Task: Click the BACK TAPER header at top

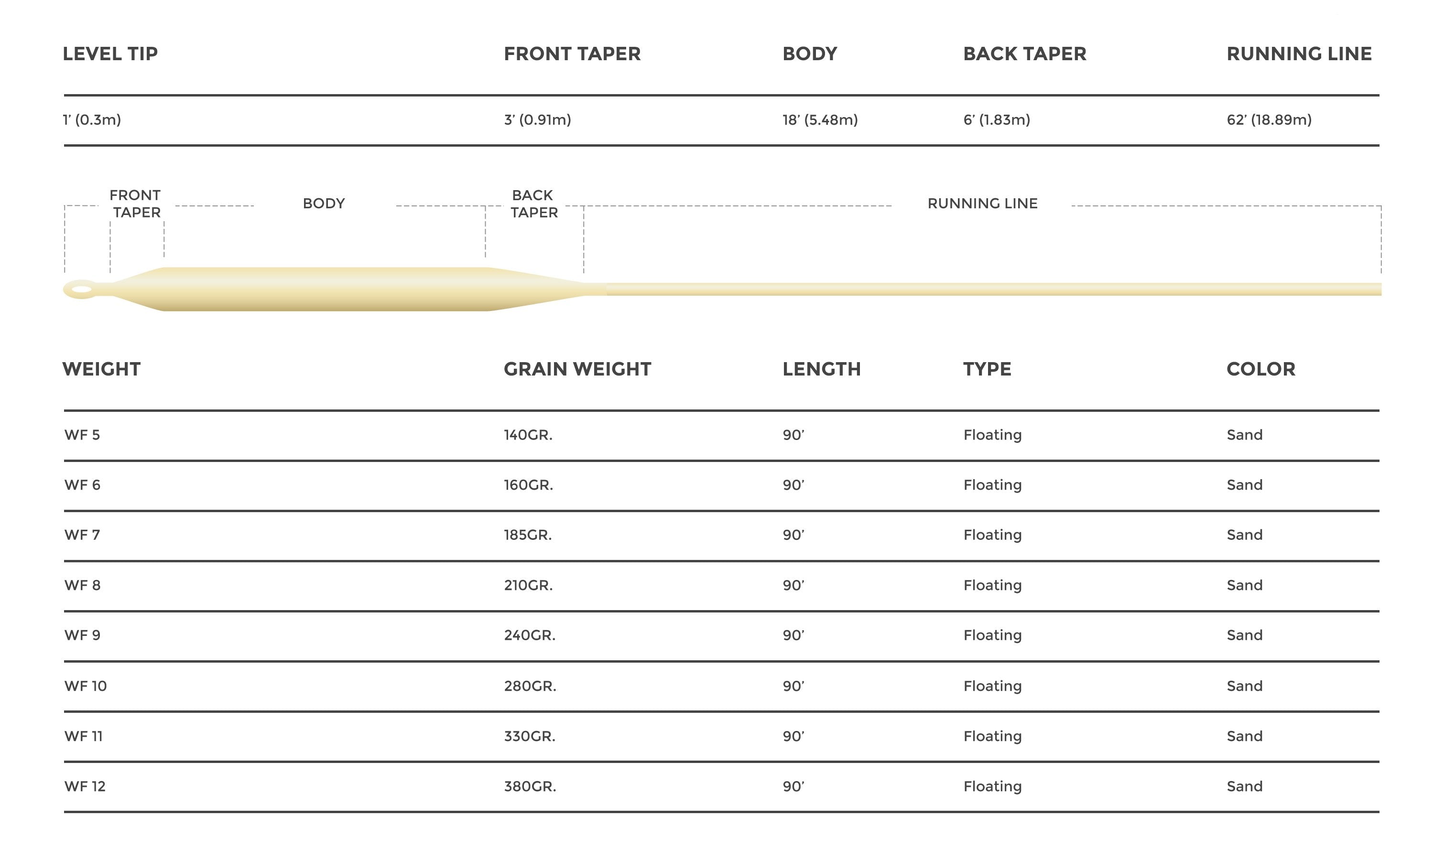Action: point(1024,54)
